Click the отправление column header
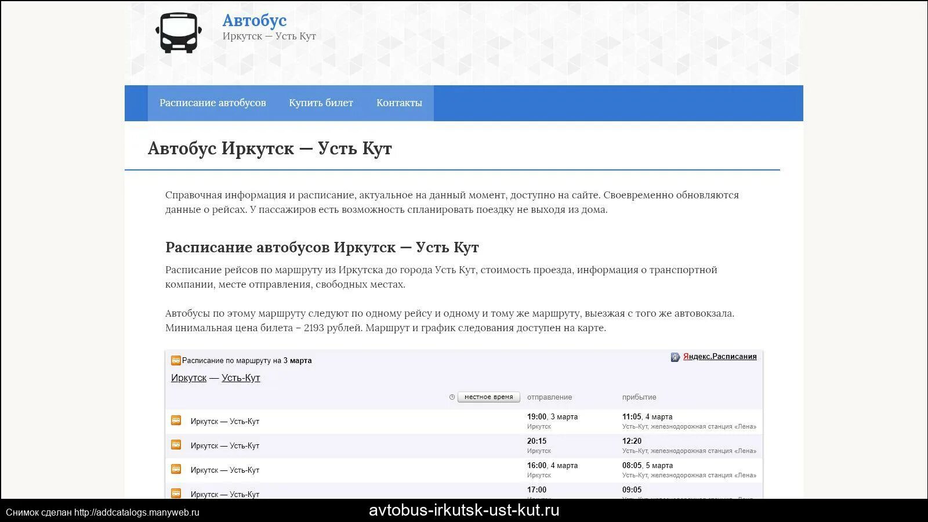Screen dimensions: 928x522 tap(549, 397)
